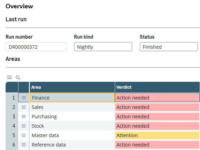200x150 pixels.
Task: Click the Stock verdict Action needed cell
Action: [157, 126]
